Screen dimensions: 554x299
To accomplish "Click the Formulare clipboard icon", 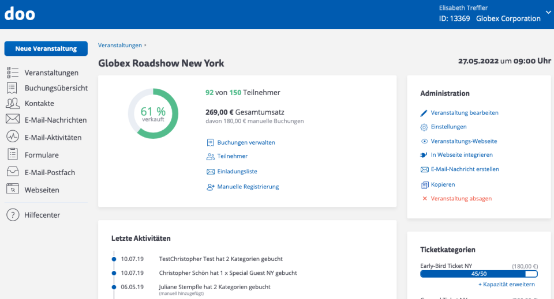I will [13, 154].
